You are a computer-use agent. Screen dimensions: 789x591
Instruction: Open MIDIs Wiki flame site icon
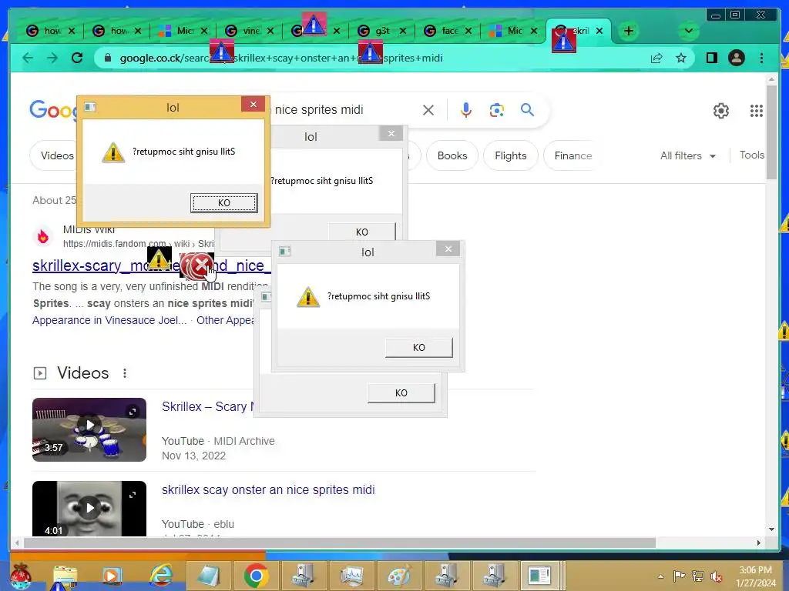[x=43, y=235]
